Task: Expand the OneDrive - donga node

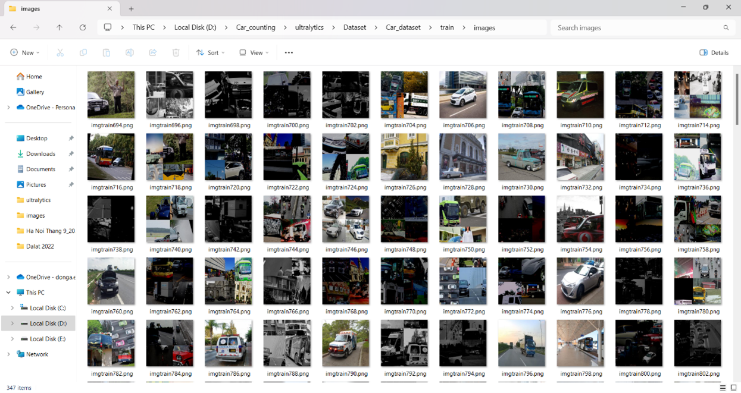Action: coord(8,277)
